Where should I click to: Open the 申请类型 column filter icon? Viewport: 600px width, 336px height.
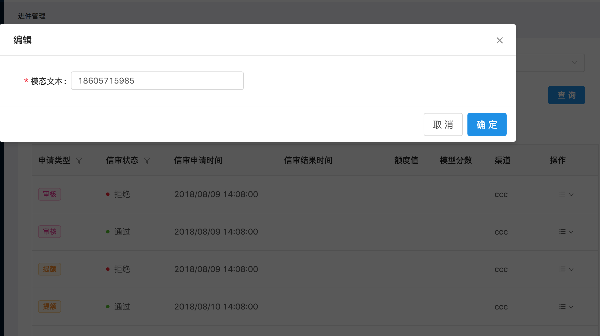(79, 161)
